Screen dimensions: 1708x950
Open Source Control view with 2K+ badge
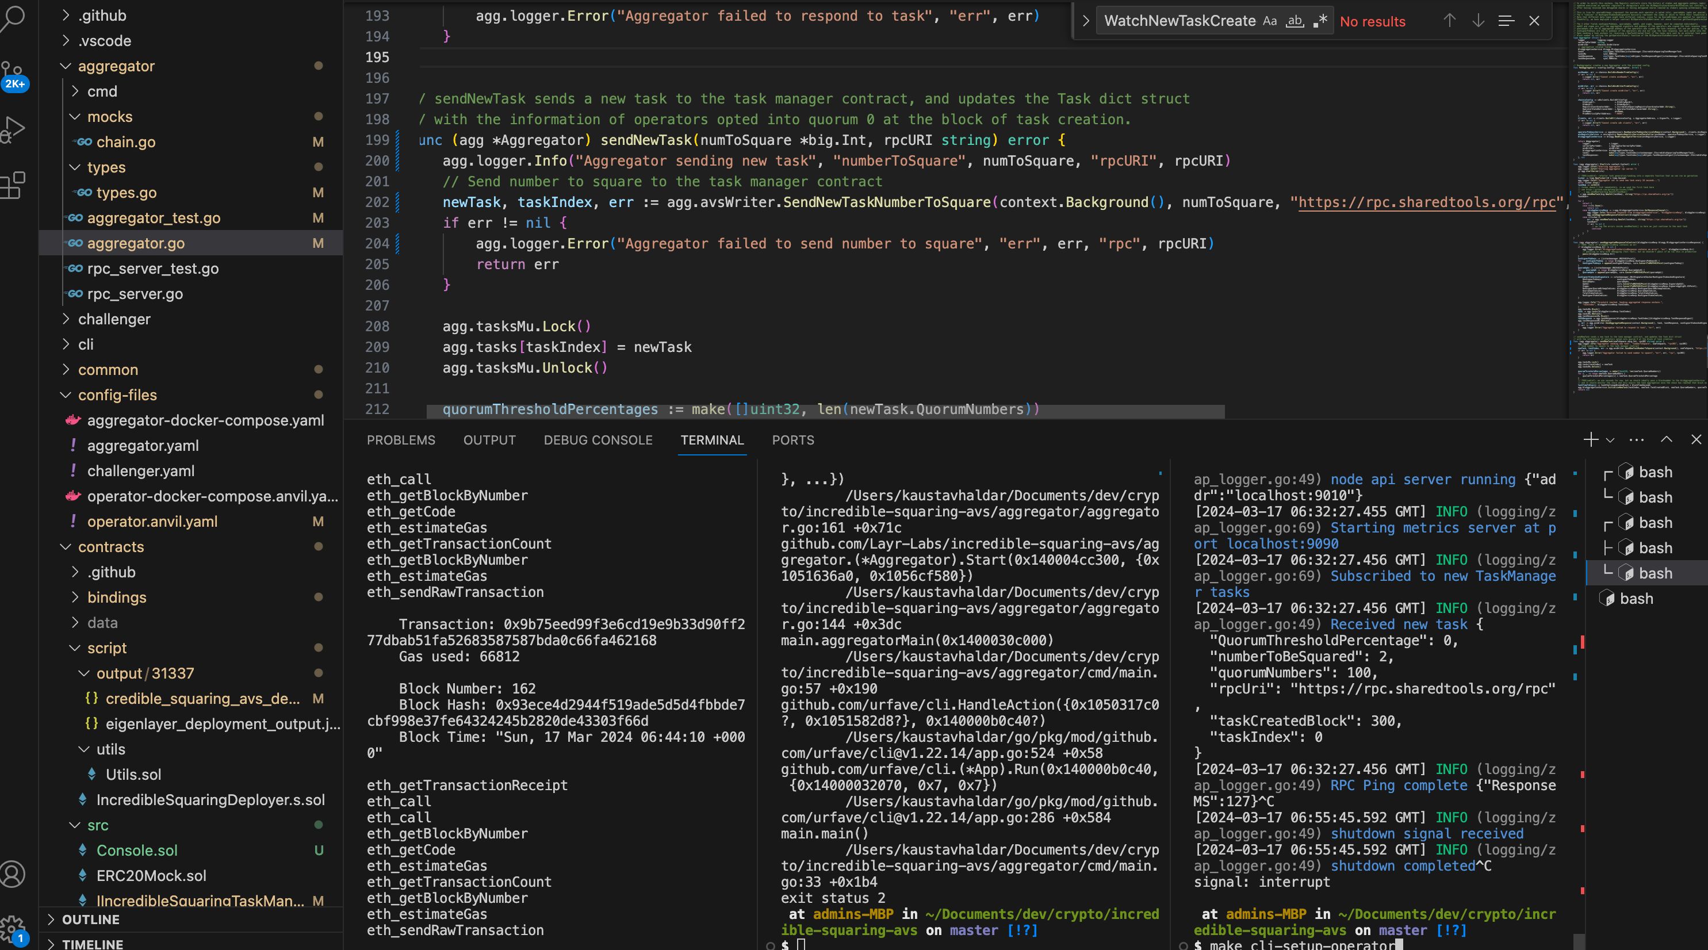[x=13, y=75]
